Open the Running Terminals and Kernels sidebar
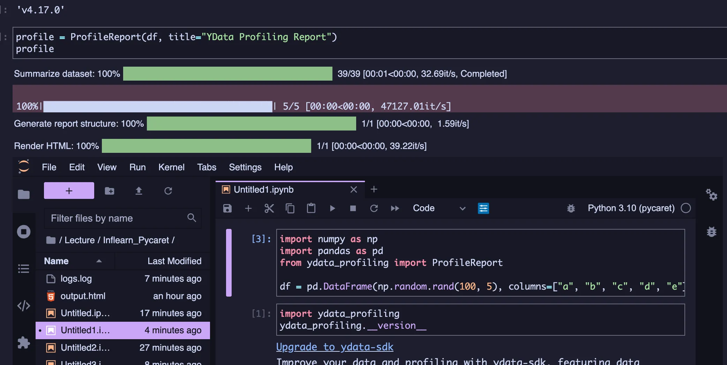 pyautogui.click(x=23, y=232)
